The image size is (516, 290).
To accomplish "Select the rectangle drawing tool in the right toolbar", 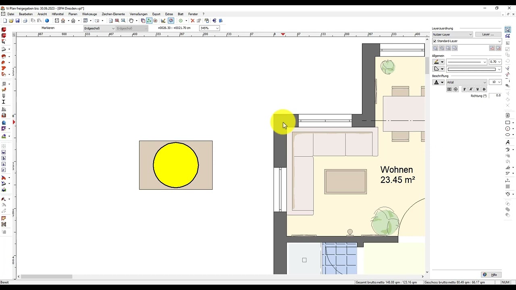I will 508,122.
